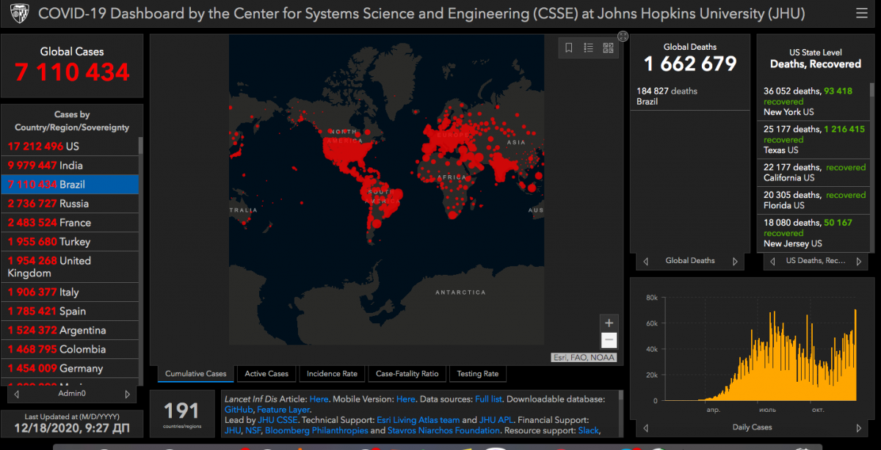Image resolution: width=881 pixels, height=450 pixels.
Task: Open the map legend list icon
Action: pyautogui.click(x=588, y=48)
